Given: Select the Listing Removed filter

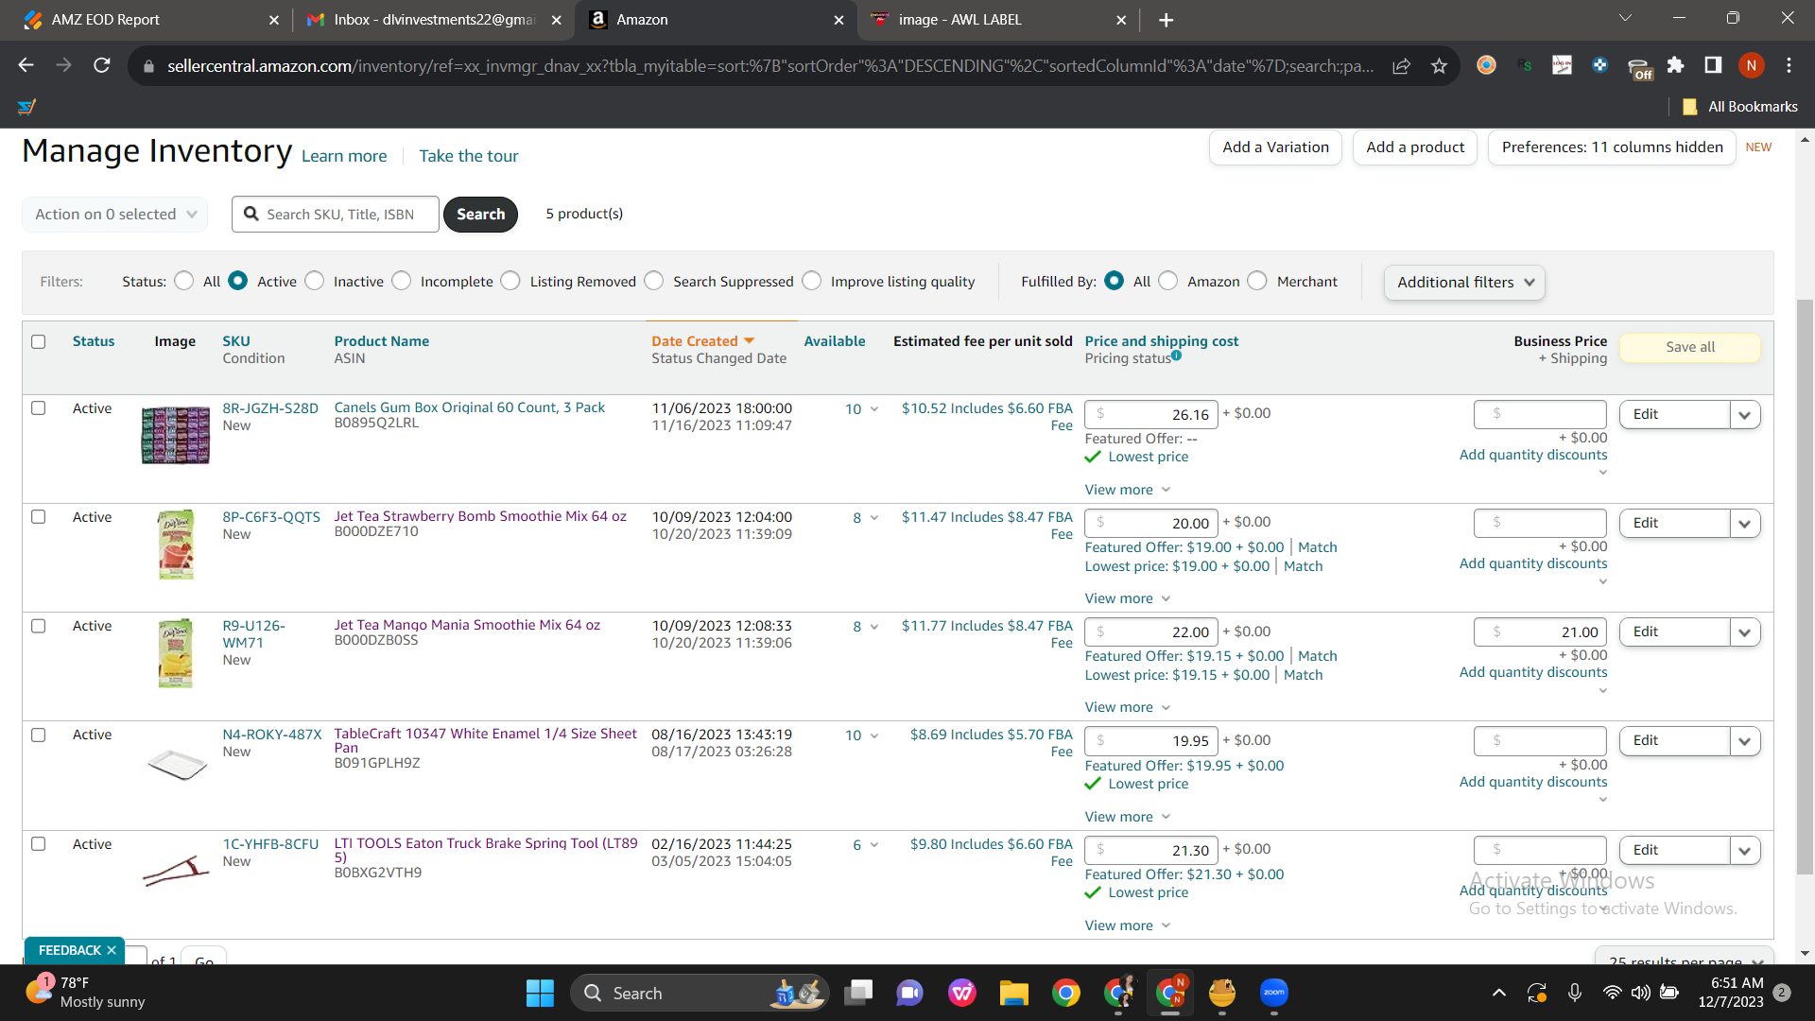Looking at the screenshot, I should point(510,281).
